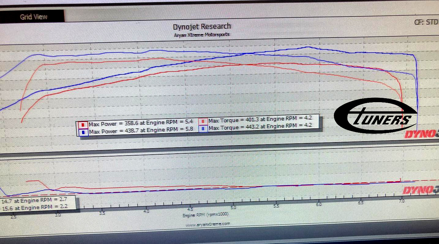The width and height of the screenshot is (439, 244).
Task: Click the Tuners logo overlay
Action: tap(375, 116)
